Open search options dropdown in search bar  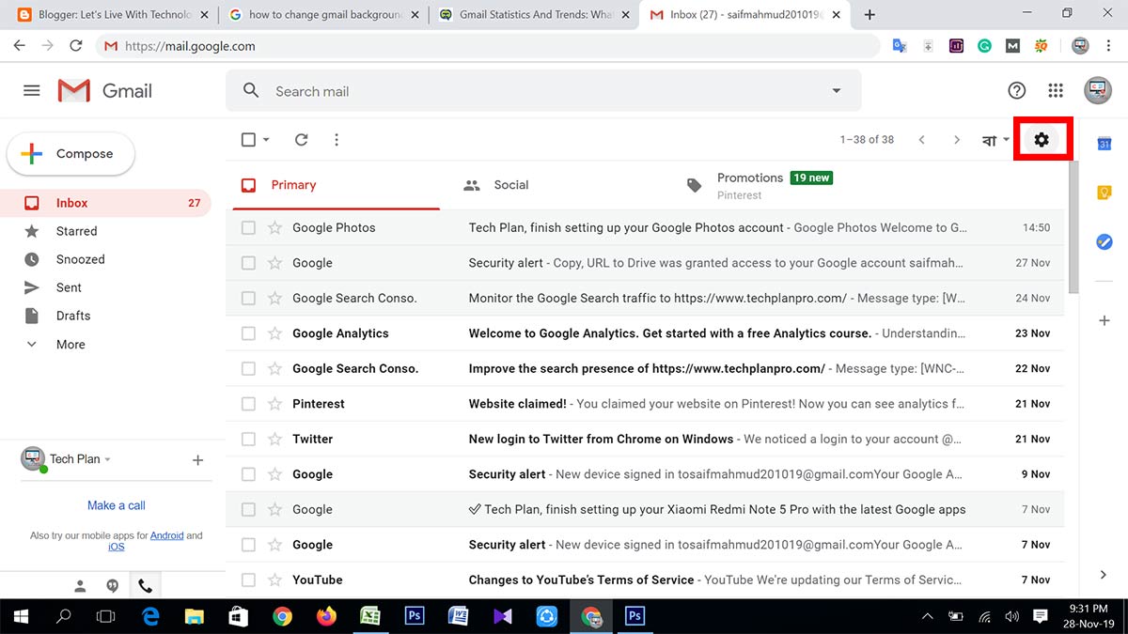(836, 90)
